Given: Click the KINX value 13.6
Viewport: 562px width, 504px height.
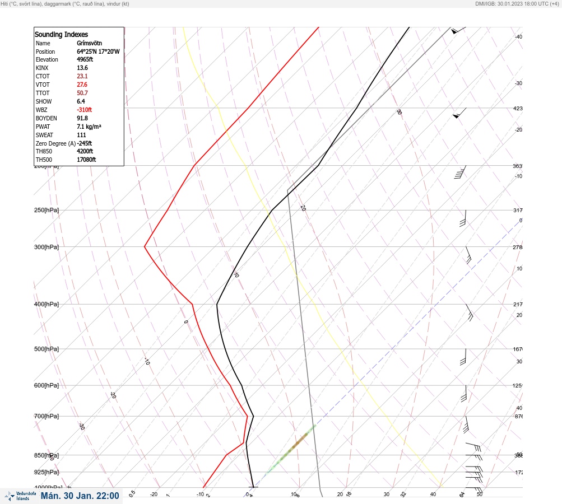Looking at the screenshot, I should pos(82,68).
